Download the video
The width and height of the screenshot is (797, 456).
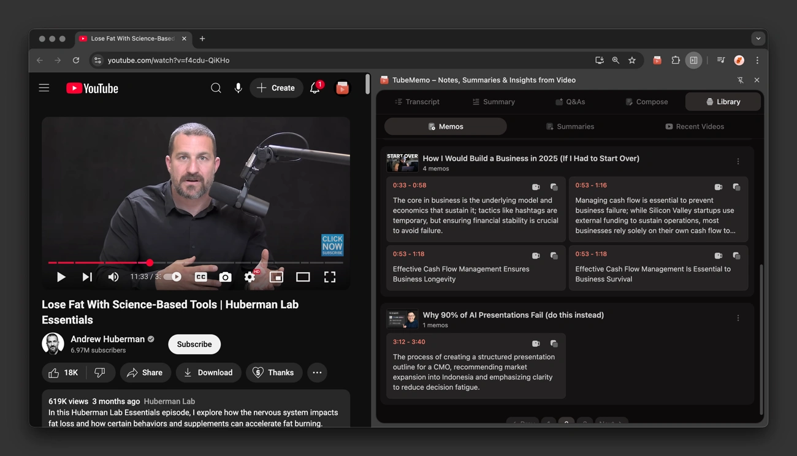(x=208, y=373)
